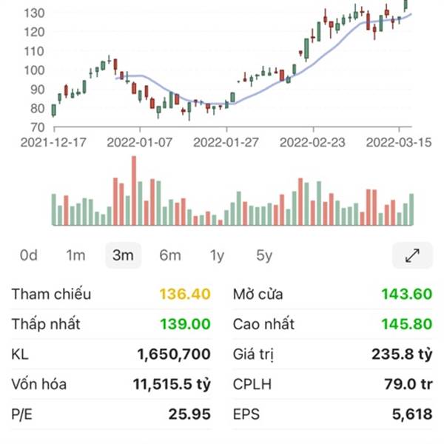This screenshot has width=444, height=444.
Task: Click the Vốn hóa value 11,515.5 tỷ
Action: (172, 384)
